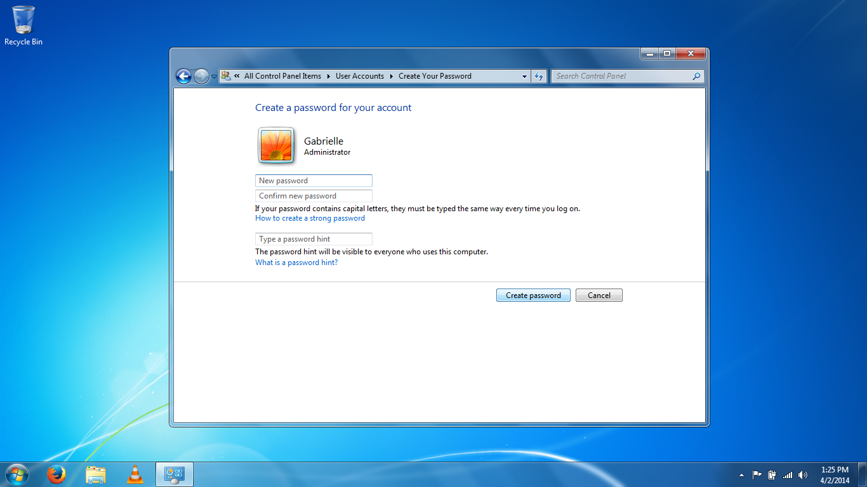Screen dimensions: 867x487
Task: Click the Forward navigation arrow
Action: click(x=201, y=77)
